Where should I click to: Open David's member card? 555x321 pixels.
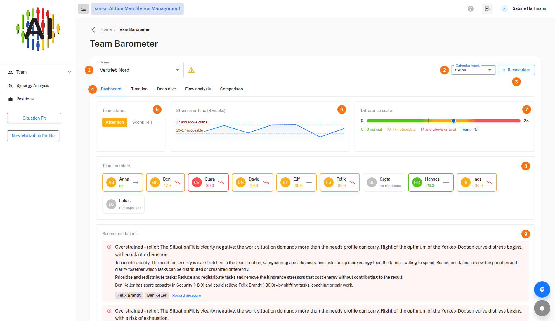coord(252,182)
